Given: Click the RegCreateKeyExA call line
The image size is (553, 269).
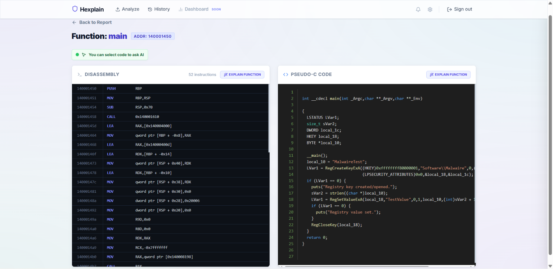Looking at the screenshot, I should 391,168.
